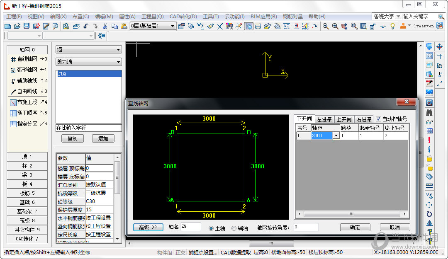Close the 直线轴网 dialog

pyautogui.click(x=406, y=102)
